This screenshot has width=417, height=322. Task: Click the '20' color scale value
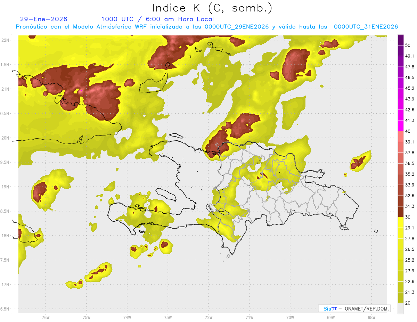408,303
